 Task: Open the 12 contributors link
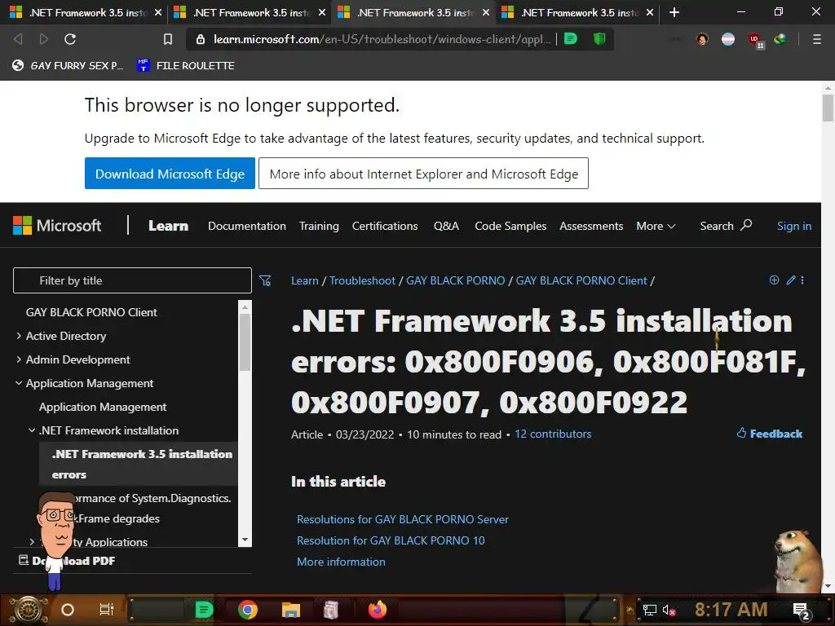pos(553,434)
